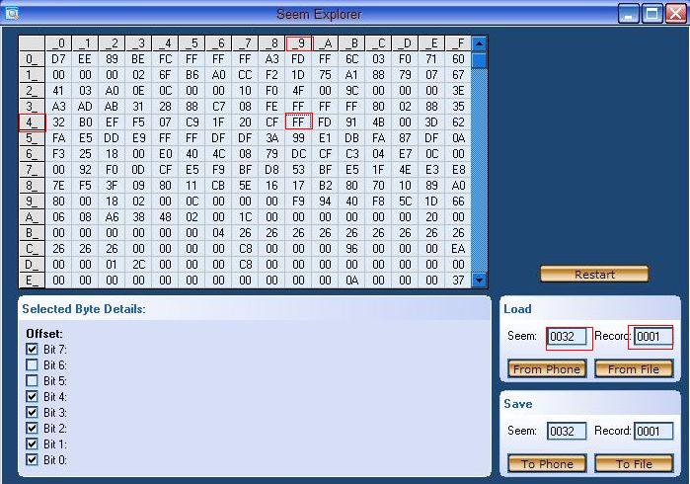The image size is (690, 484).
Task: Uncheck the Bit 0 checkbox
Action: (32, 459)
